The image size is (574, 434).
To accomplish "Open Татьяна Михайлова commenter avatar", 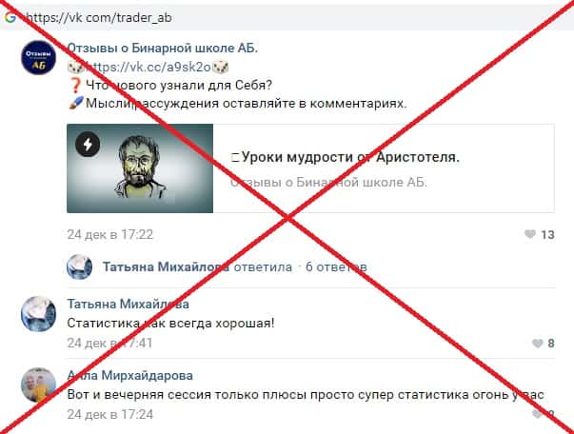I will (x=38, y=314).
